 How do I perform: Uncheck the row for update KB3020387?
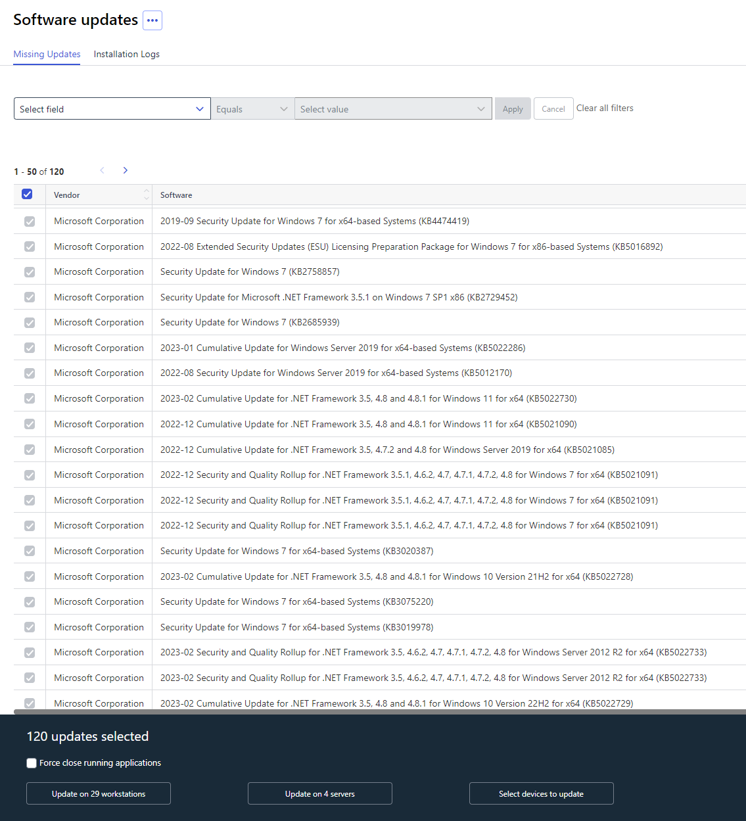click(x=30, y=551)
